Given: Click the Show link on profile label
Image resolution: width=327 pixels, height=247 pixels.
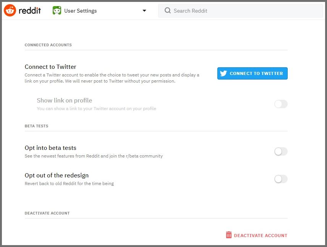Looking at the screenshot, I should tap(64, 101).
